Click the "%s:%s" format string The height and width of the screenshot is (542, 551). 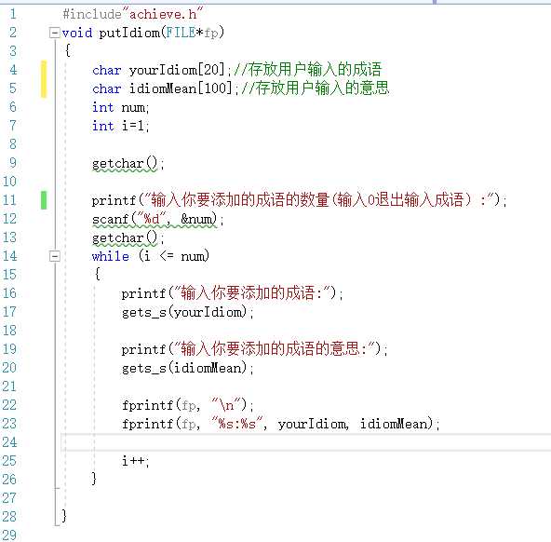click(x=237, y=424)
